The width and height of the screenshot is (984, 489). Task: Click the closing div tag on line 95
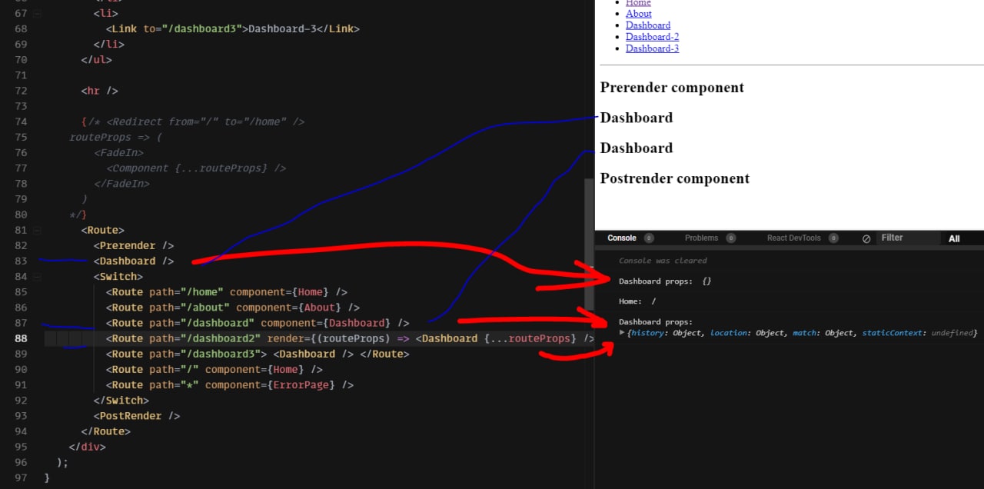pos(88,447)
